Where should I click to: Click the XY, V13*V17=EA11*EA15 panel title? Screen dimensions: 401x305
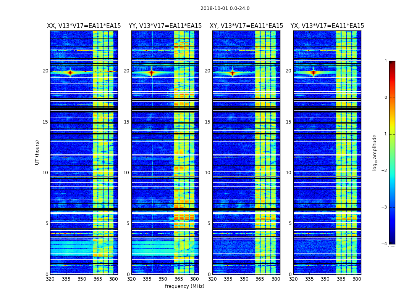coord(246,26)
